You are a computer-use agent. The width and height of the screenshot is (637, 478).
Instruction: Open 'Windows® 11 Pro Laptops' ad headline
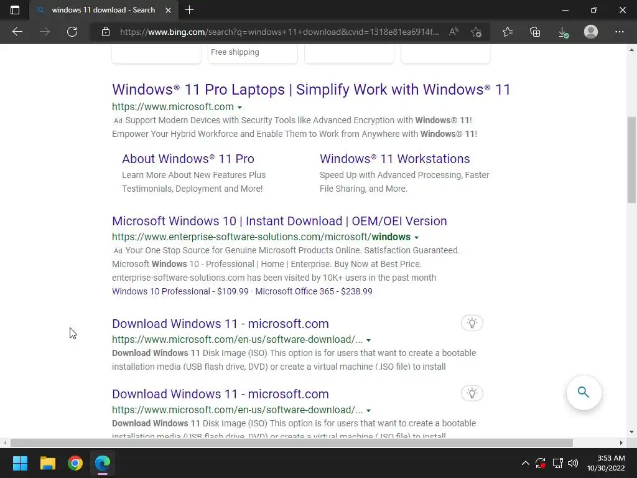(311, 90)
